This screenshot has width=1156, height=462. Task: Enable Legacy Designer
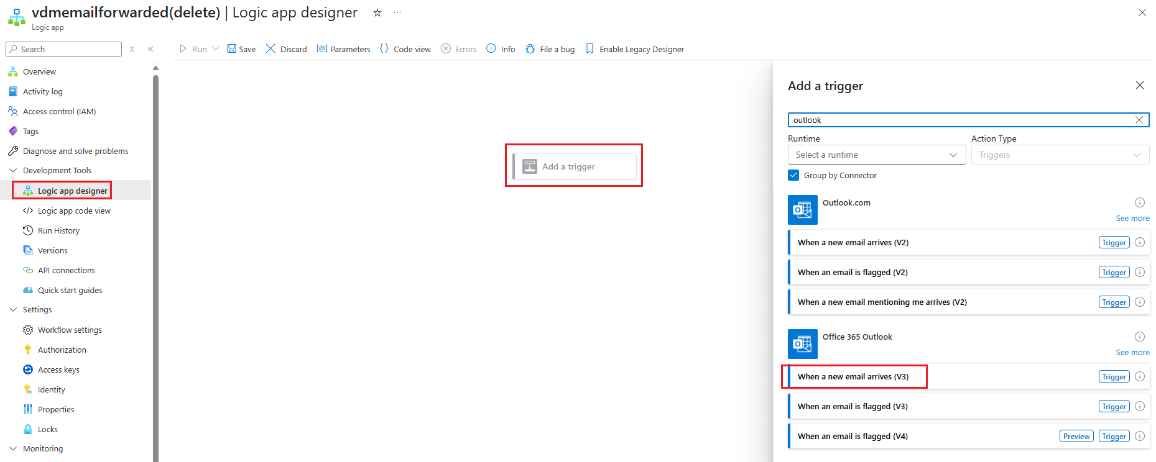coord(634,49)
